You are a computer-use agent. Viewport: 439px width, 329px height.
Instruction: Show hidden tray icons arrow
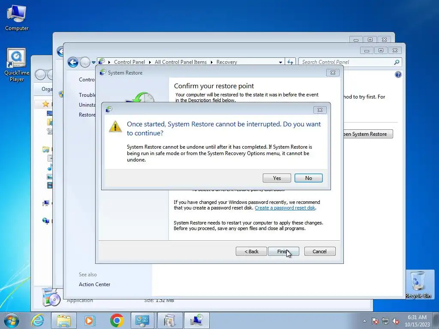pos(364,321)
